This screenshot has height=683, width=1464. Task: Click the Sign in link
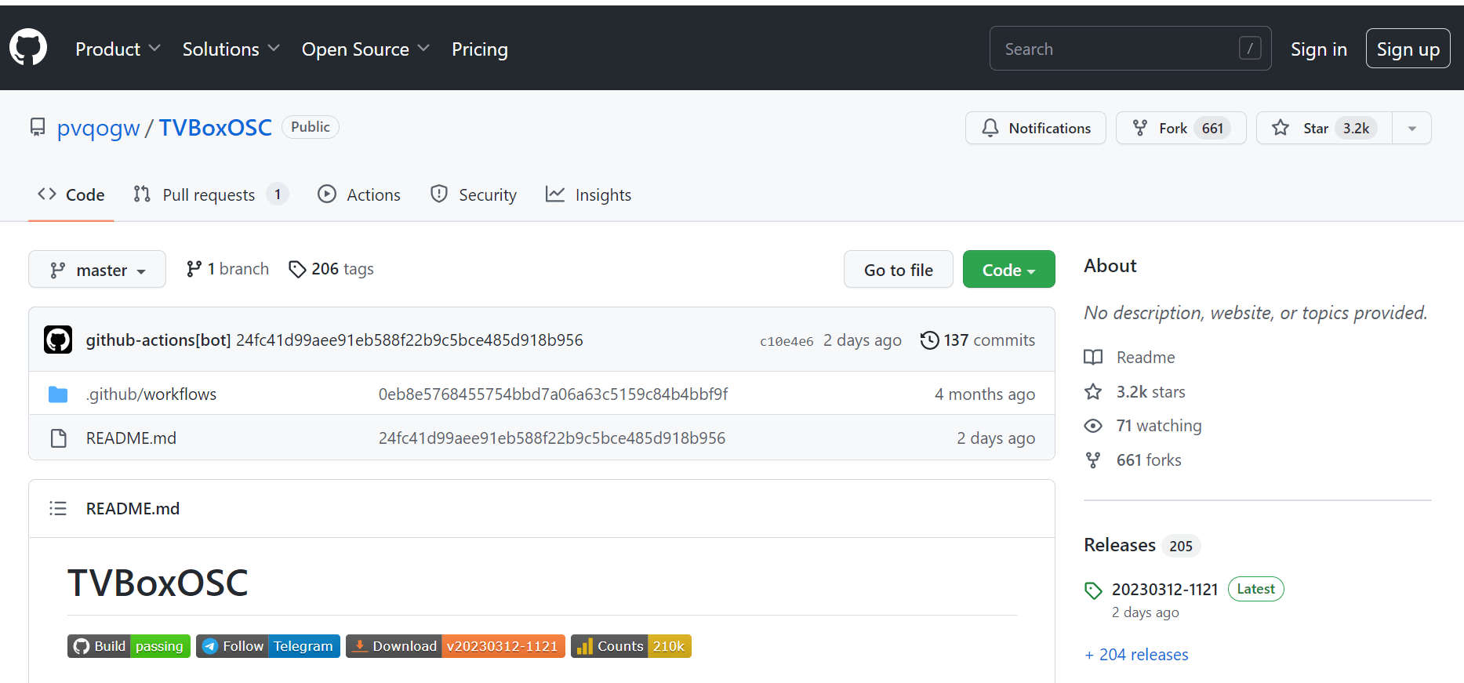1319,49
